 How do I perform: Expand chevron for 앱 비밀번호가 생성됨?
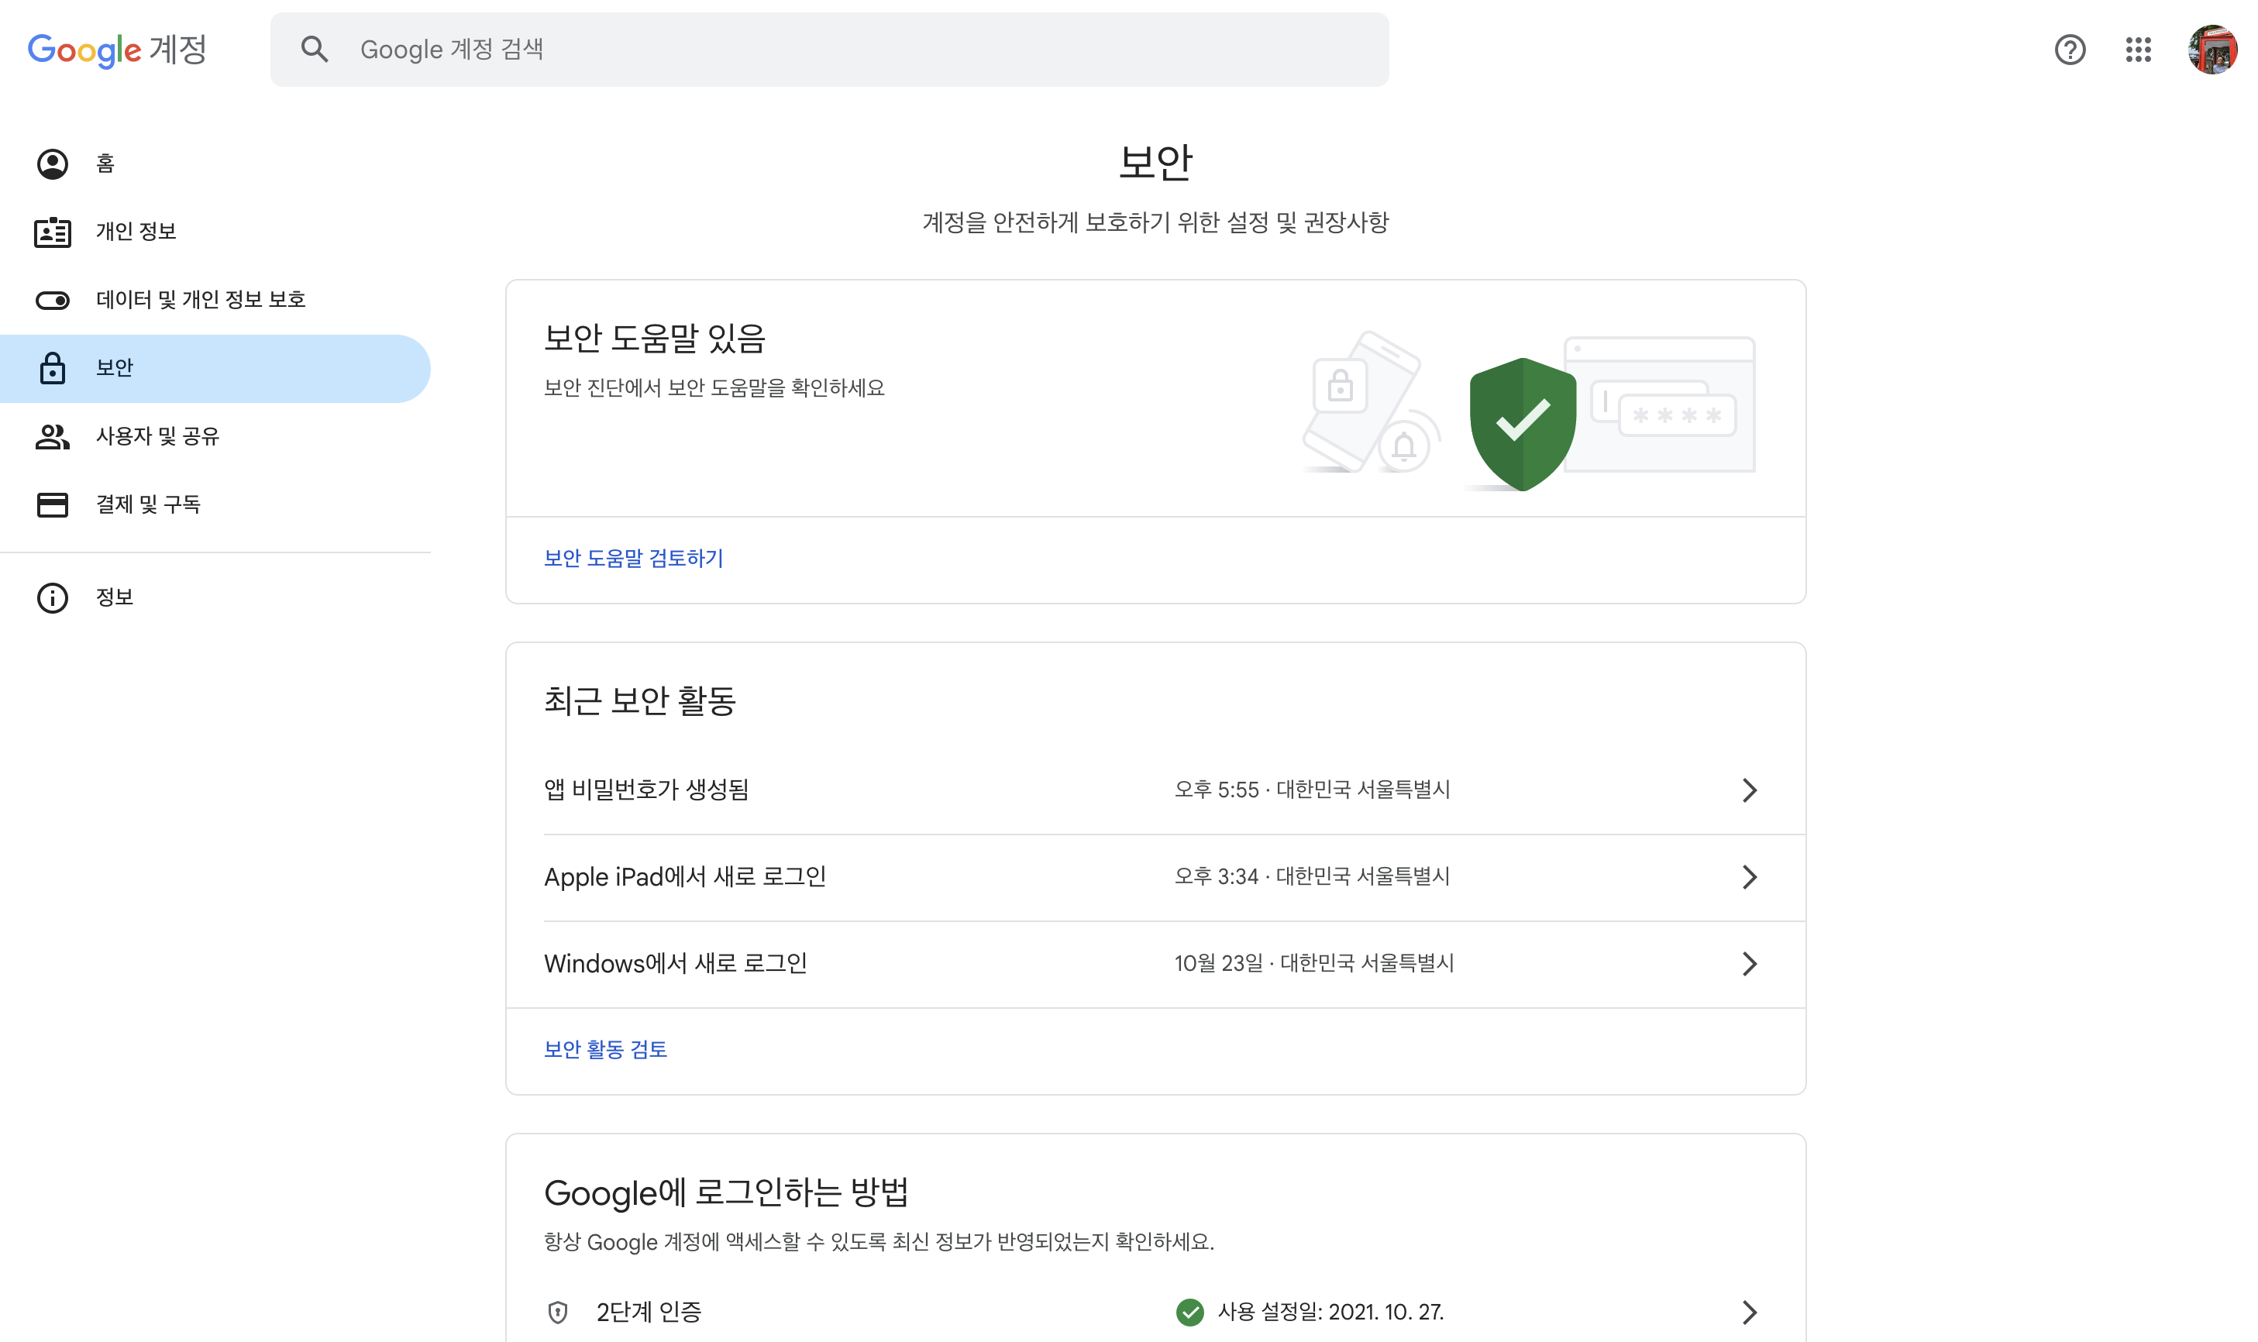(1749, 790)
